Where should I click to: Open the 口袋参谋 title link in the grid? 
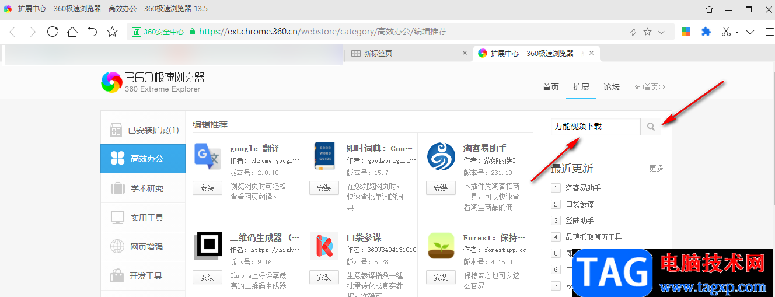(364, 237)
